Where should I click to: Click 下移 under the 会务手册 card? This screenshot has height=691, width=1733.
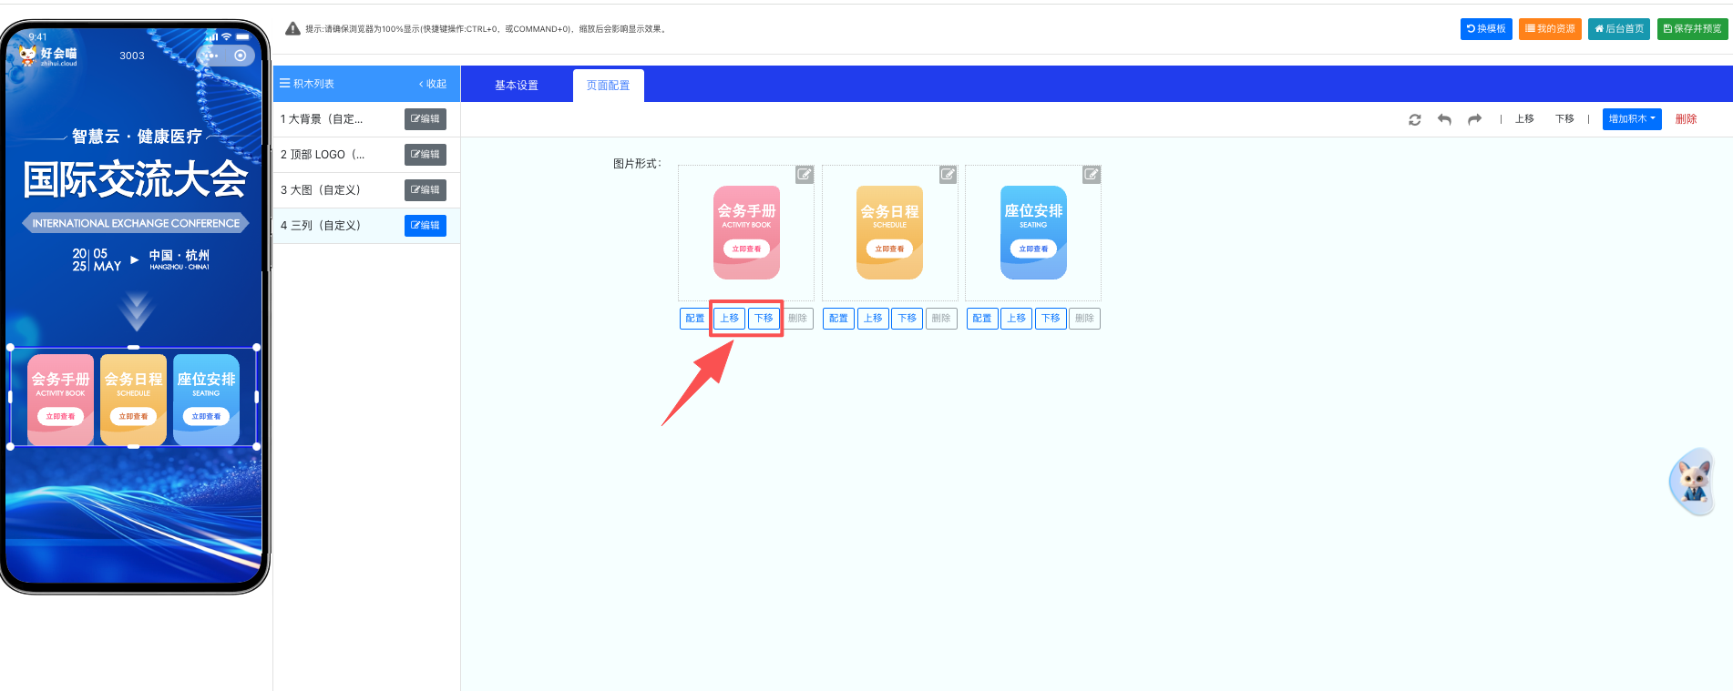(764, 319)
